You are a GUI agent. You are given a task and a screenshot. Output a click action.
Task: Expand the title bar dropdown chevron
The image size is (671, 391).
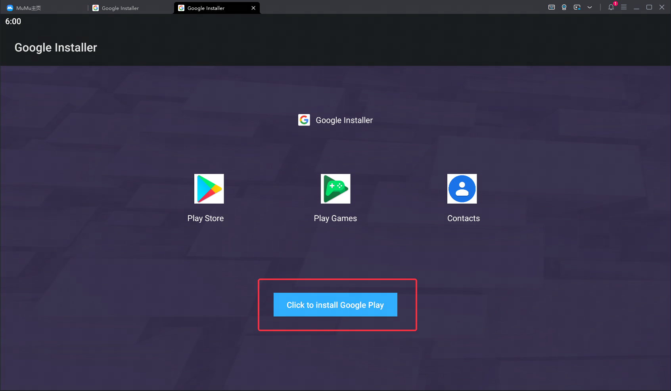point(590,7)
